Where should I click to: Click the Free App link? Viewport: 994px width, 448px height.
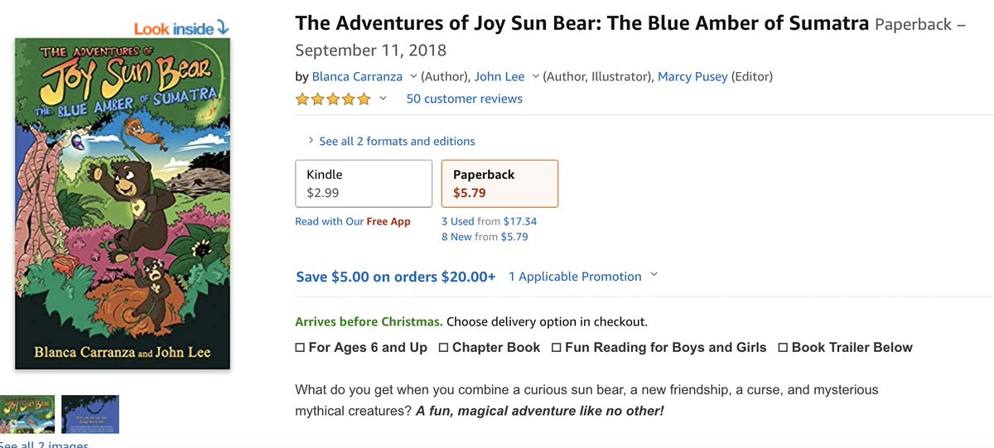coord(388,221)
